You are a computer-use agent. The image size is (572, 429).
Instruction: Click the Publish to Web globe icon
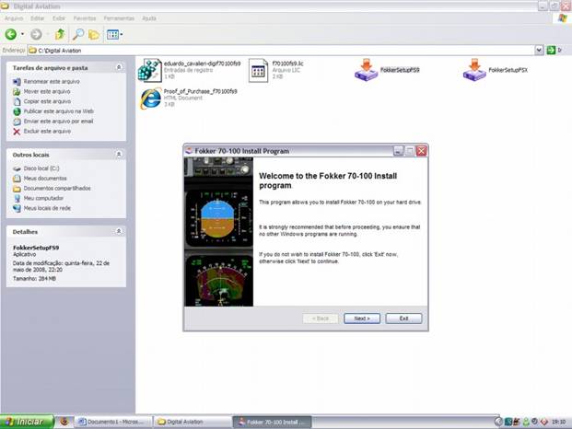pyautogui.click(x=17, y=111)
